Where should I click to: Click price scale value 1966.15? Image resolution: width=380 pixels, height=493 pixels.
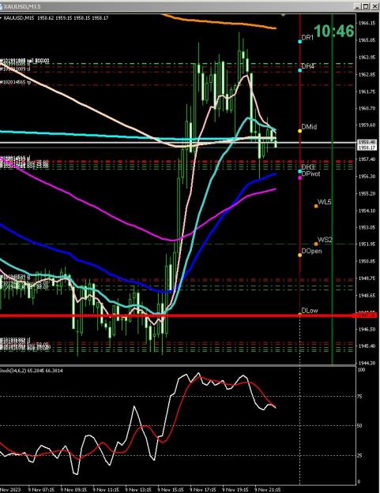pos(367,23)
